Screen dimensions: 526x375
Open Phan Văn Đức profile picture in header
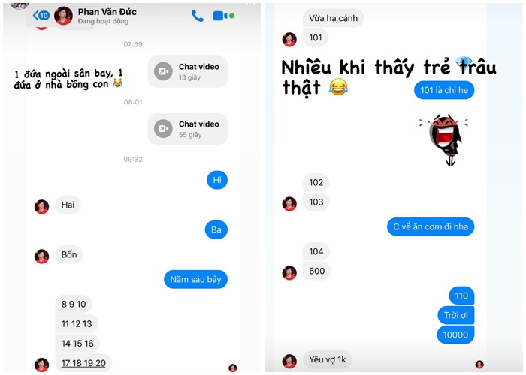point(63,16)
